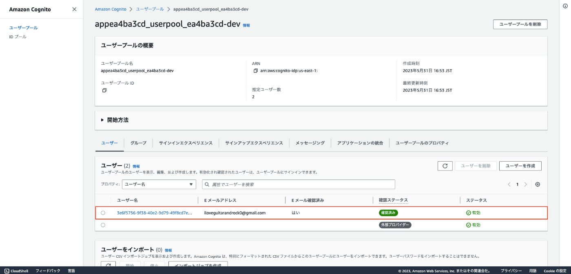Select the radio button for user 3e6f5756
The image size is (571, 274).
click(x=103, y=213)
